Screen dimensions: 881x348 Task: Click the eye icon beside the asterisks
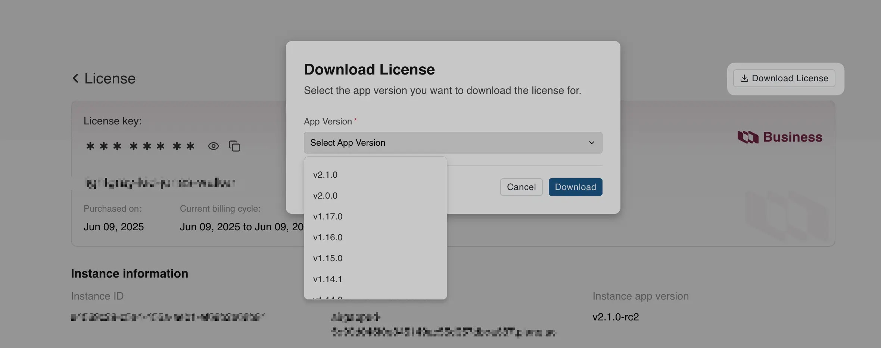pyautogui.click(x=213, y=146)
